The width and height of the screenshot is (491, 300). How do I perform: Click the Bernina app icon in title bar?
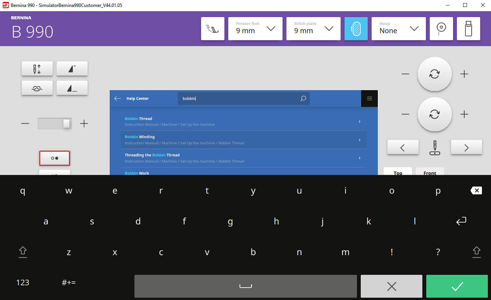click(x=5, y=5)
